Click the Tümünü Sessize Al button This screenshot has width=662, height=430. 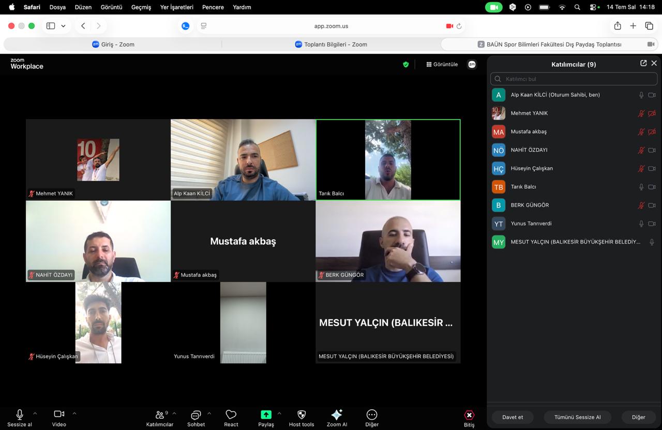578,417
